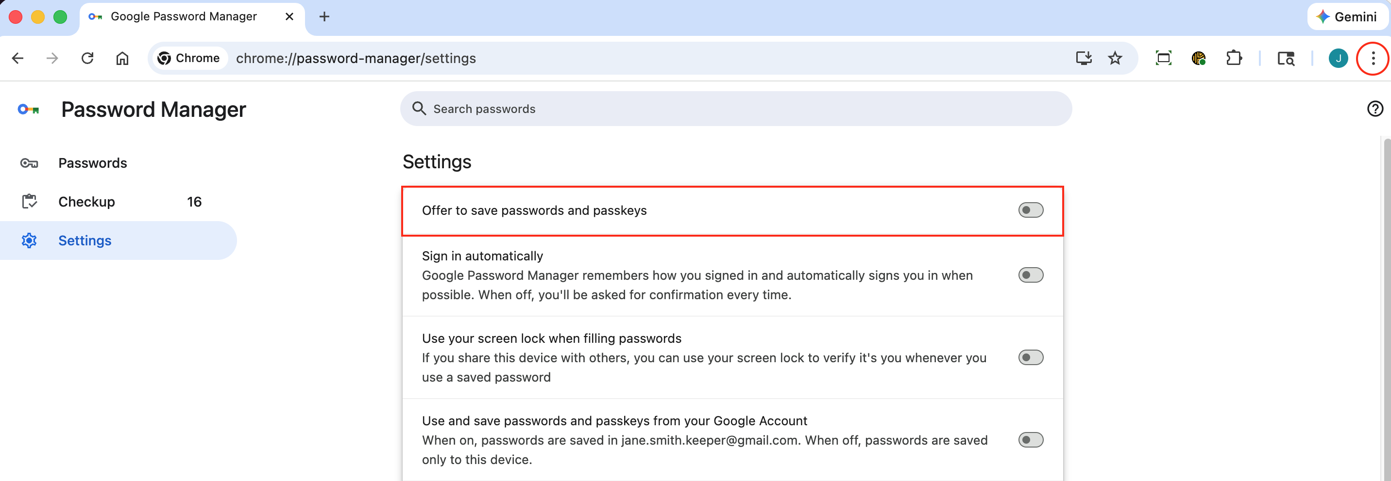Screen dimensions: 1391x481
Task: Open the Passwords section in sidebar
Action: [x=92, y=163]
